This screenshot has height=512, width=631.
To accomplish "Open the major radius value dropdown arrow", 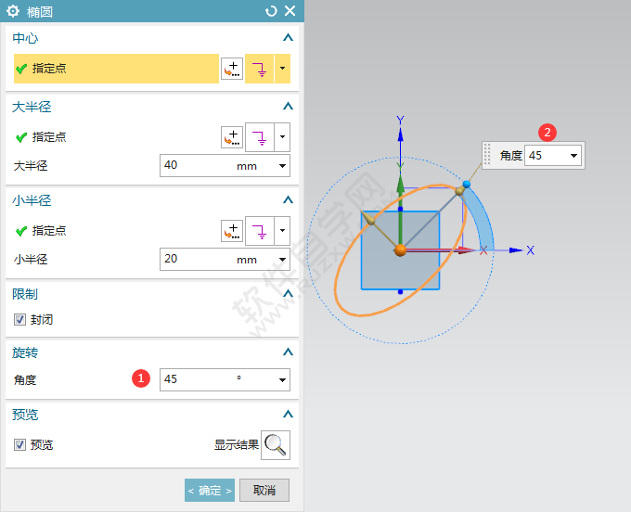I will 282,166.
